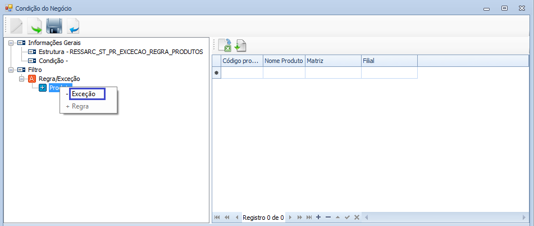Image resolution: width=534 pixels, height=226 pixels.
Task: Click the edit record up-triangle icon
Action: [x=337, y=217]
